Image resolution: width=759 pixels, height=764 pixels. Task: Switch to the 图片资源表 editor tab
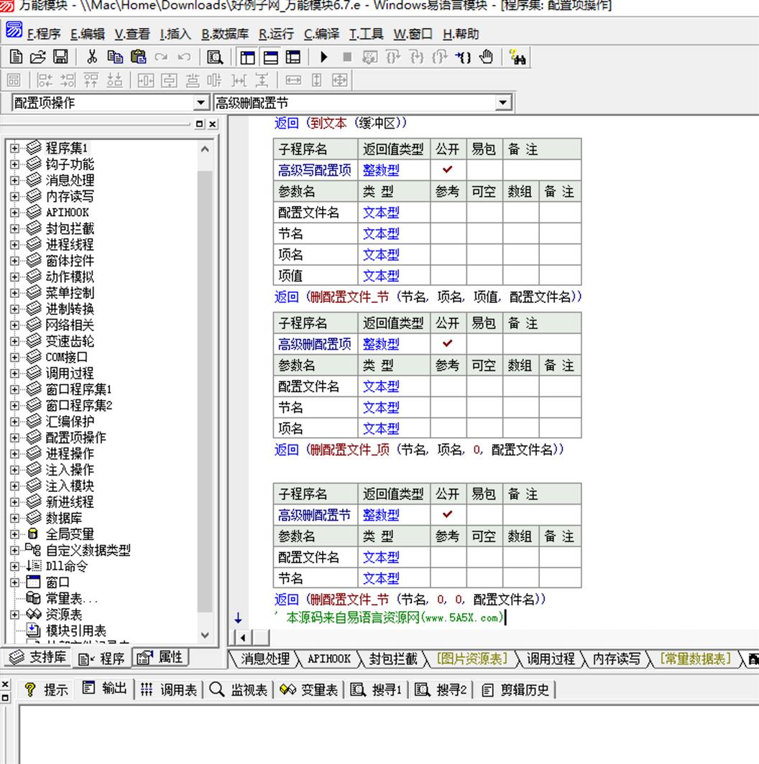point(471,658)
